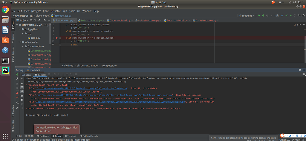Click Connecting To debugger background tasks notification
The image size is (306, 141).
click(243, 138)
